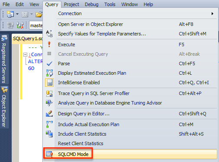Close the open Query menu
This screenshot has width=219, height=162.
point(52,4)
